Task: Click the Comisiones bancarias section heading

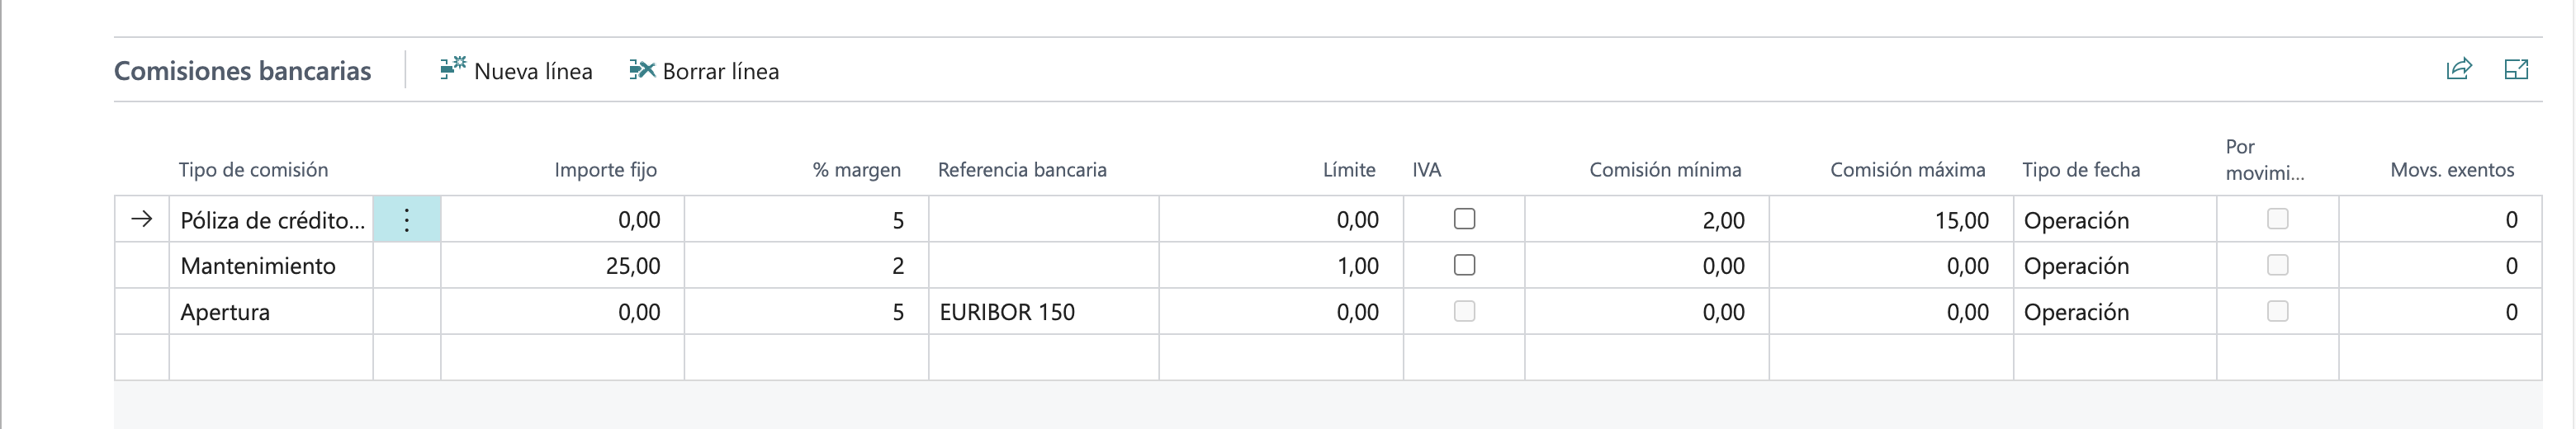Action: (243, 71)
